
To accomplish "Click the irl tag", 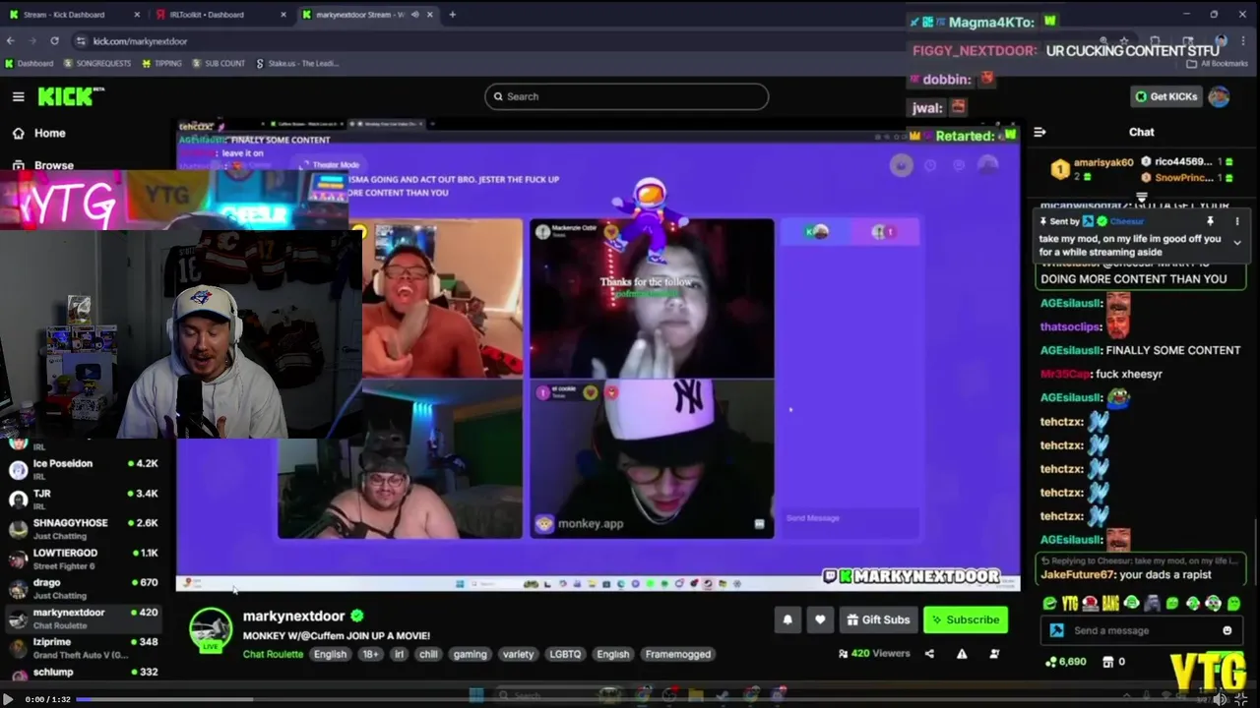I will coord(399,654).
